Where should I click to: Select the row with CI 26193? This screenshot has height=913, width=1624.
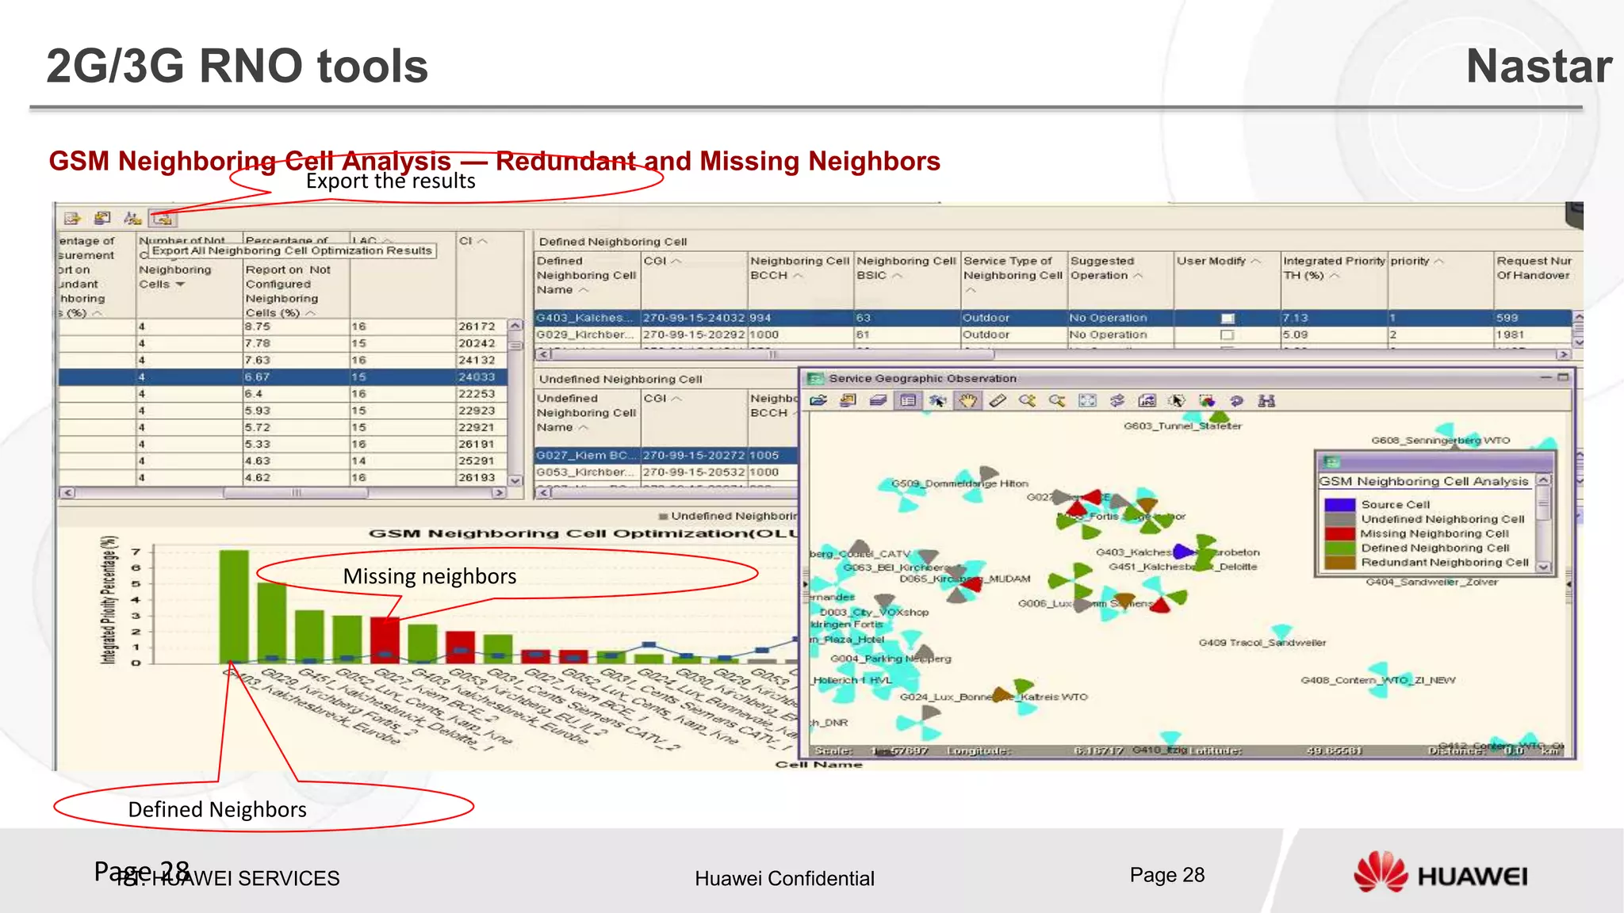tap(283, 478)
